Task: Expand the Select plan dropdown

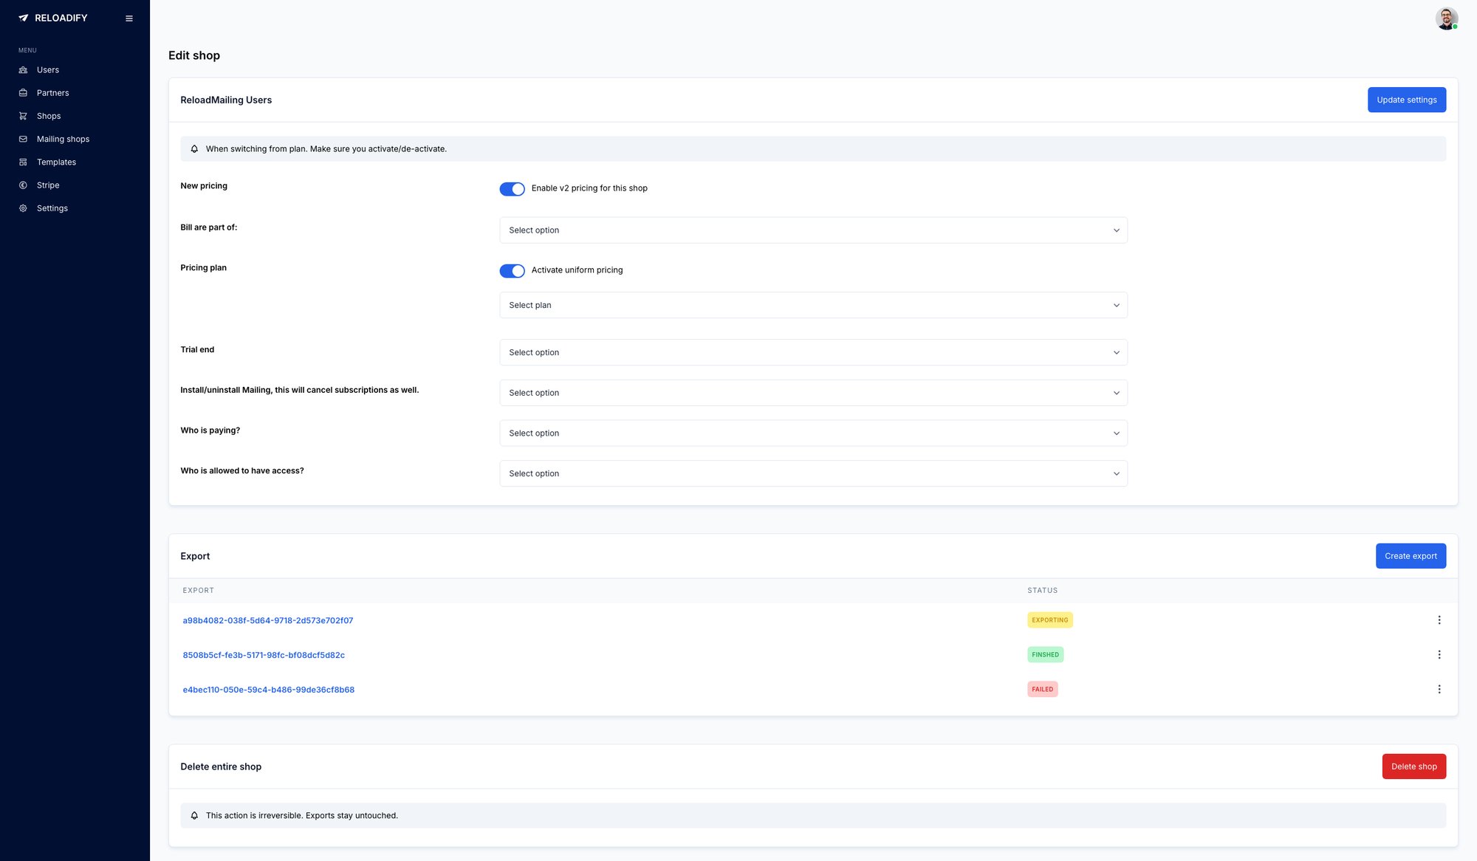Action: point(814,305)
